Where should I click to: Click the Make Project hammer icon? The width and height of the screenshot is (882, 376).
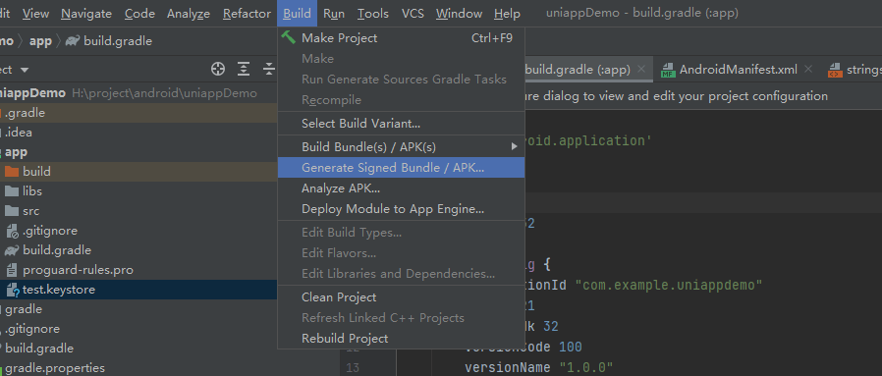[289, 37]
